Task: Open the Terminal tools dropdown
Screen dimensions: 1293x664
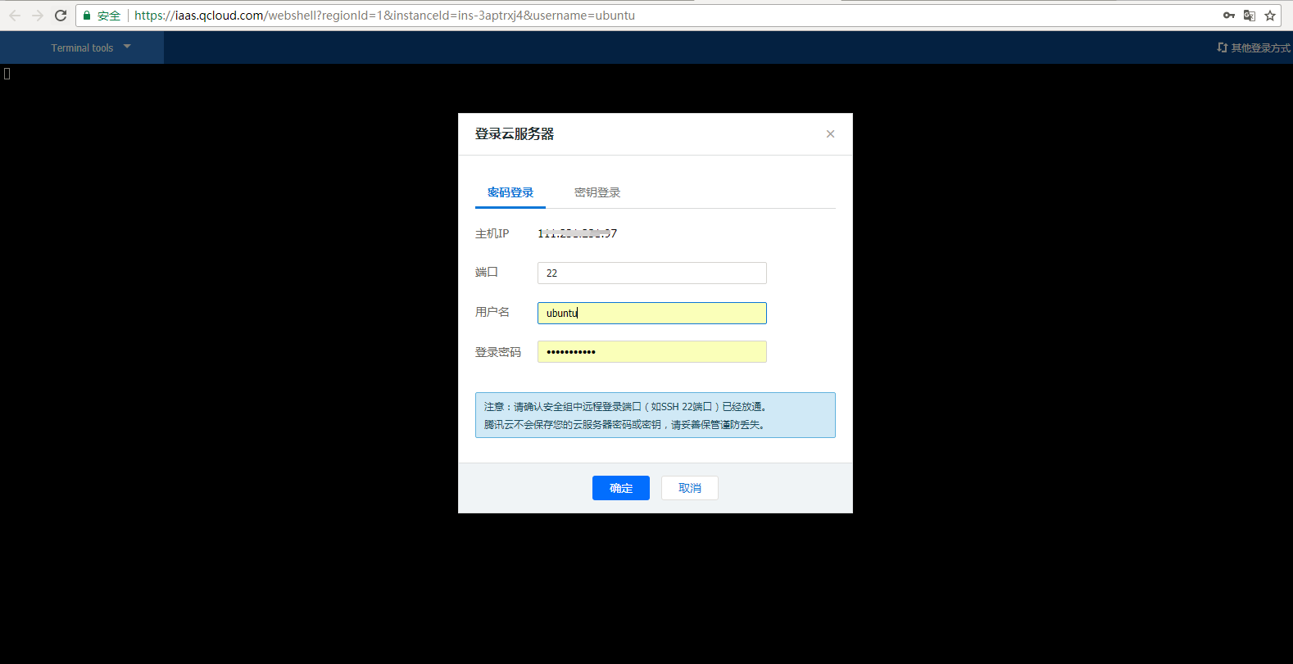Action: (82, 47)
